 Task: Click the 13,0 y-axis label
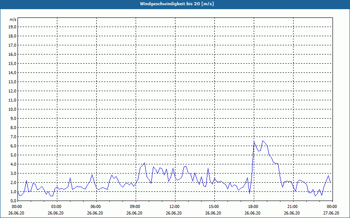coord(12,82)
